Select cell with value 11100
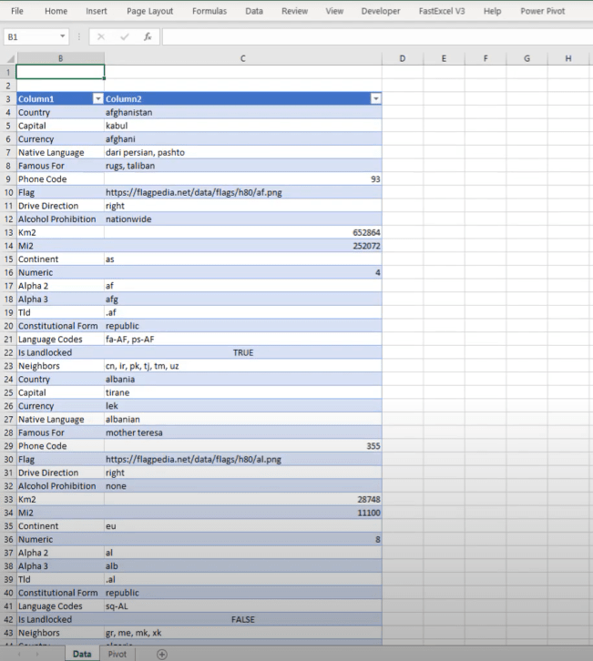This screenshot has height=661, width=593. click(x=243, y=513)
